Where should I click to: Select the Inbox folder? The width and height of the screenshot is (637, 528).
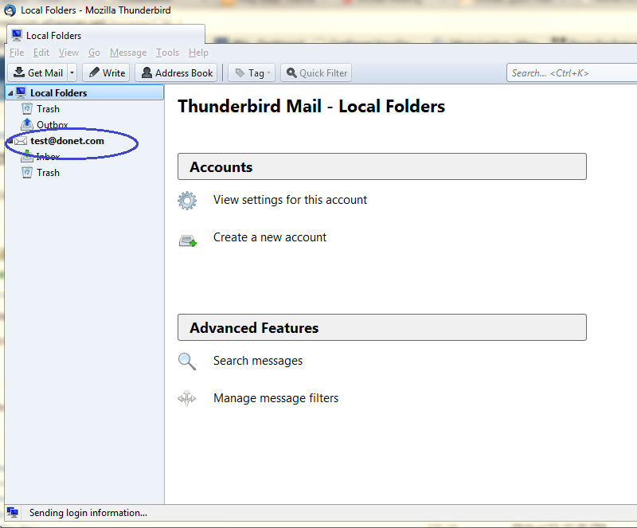coord(48,157)
